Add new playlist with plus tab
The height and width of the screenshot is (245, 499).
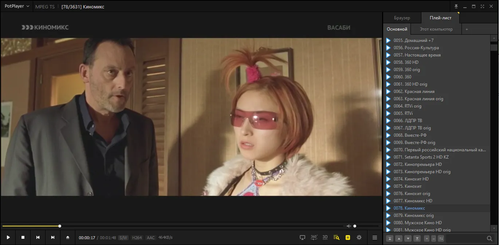(x=467, y=29)
